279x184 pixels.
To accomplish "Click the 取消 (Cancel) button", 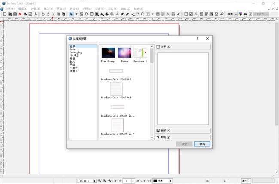I will 202,144.
